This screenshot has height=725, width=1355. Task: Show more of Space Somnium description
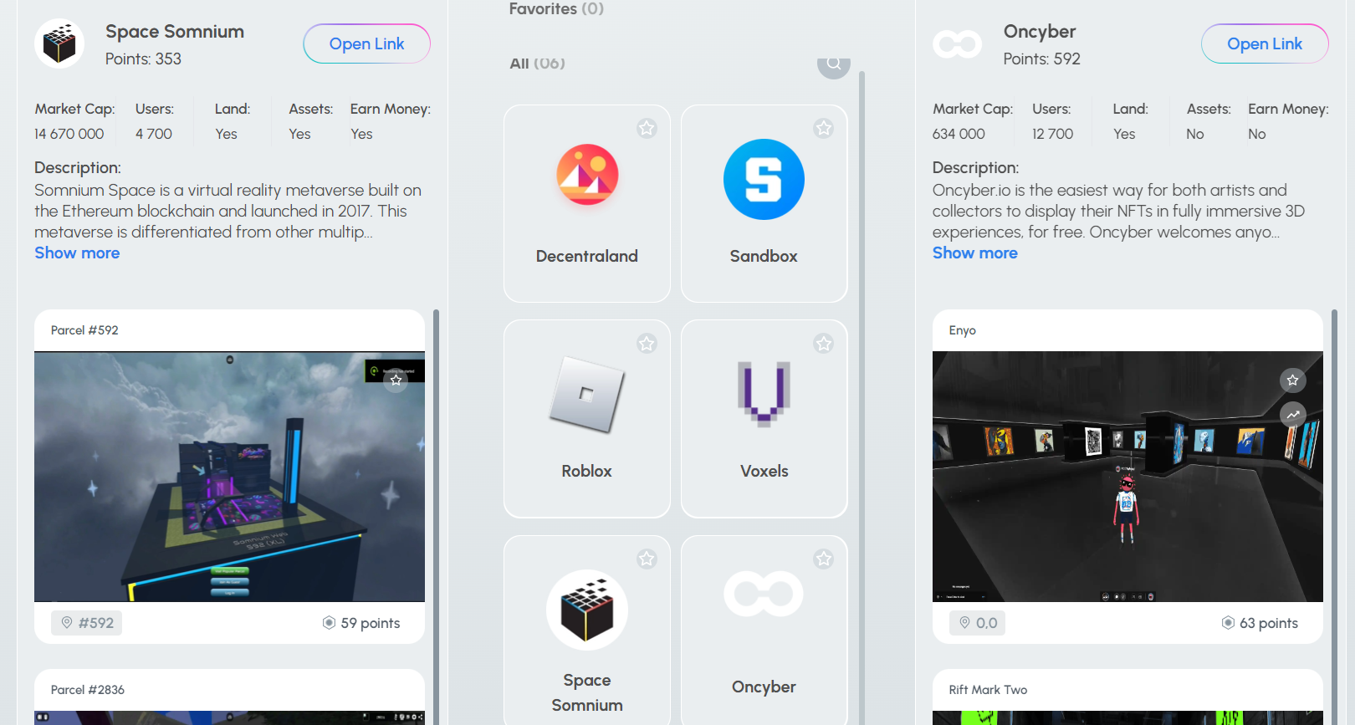[77, 253]
